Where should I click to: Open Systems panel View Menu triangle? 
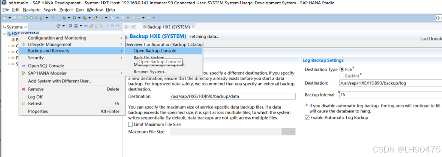coord(108,25)
